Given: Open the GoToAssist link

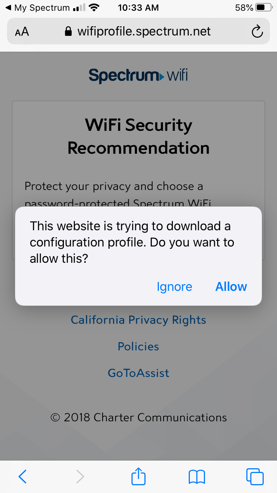Looking at the screenshot, I should point(138,373).
